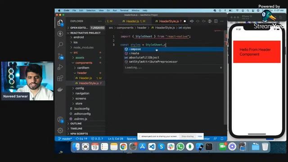Open the Search view magnifier icon
This screenshot has height=162, width=288.
pyautogui.click(x=60, y=44)
